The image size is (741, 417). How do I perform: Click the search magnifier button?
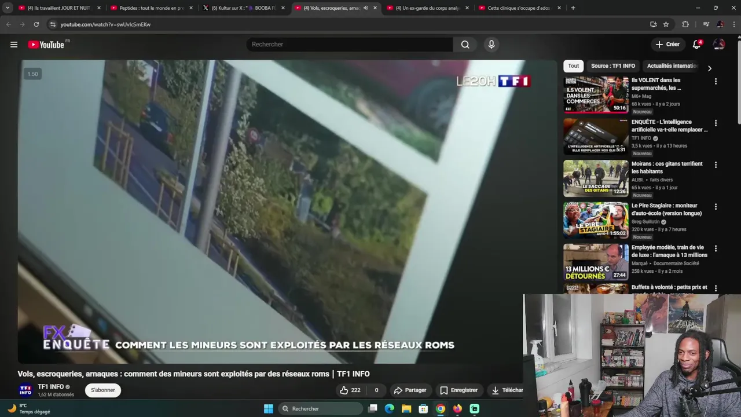[465, 45]
